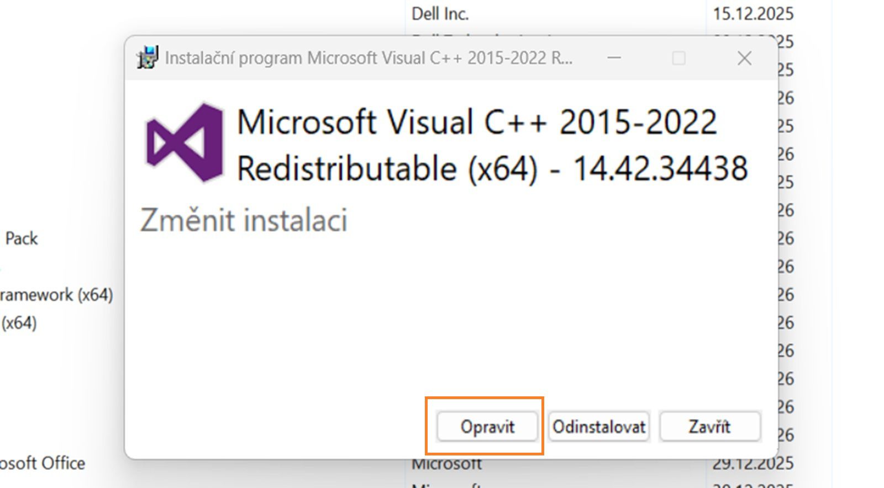Click the X icon to close the installer

pyautogui.click(x=744, y=58)
